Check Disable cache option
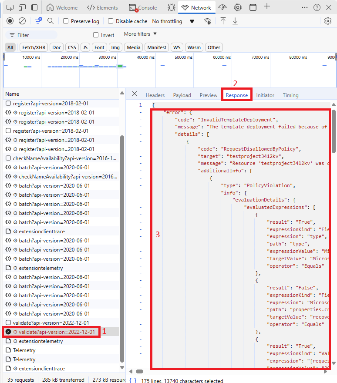The image size is (337, 383). pos(111,21)
